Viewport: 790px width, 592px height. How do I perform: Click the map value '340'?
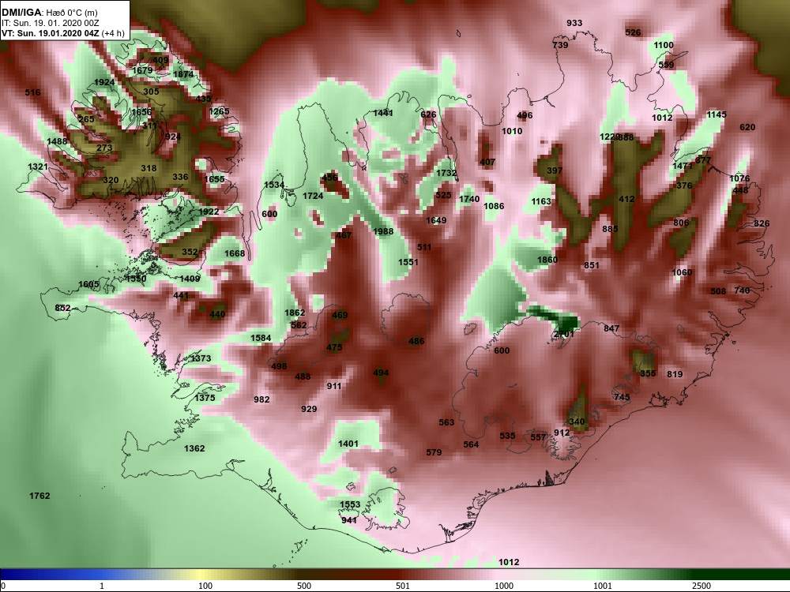pos(577,422)
